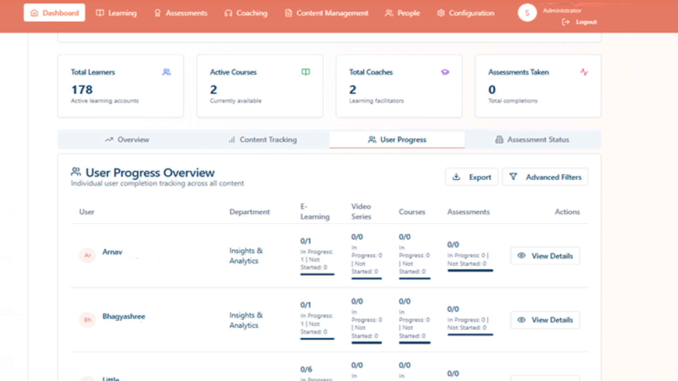Click the User column header
This screenshot has width=678, height=381.
coord(87,212)
